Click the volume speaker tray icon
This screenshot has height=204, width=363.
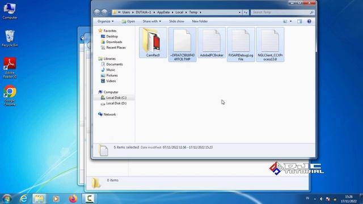[x=322, y=199]
